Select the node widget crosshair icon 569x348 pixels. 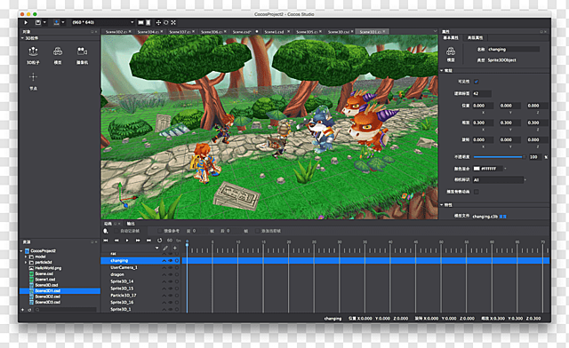pos(33,77)
